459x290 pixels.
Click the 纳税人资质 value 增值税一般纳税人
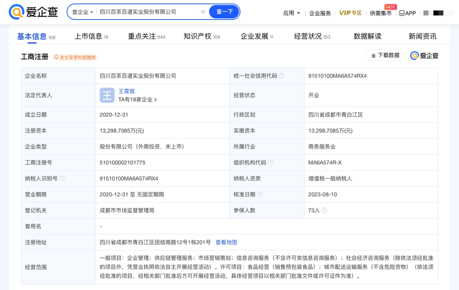(x=330, y=178)
